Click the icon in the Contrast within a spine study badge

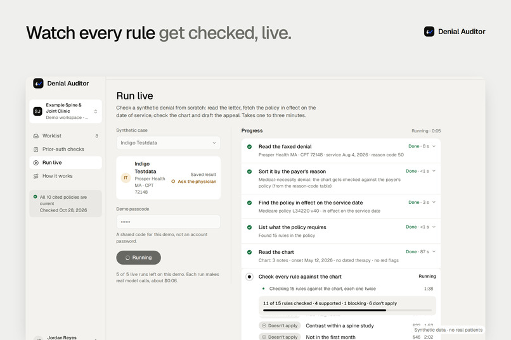point(264,325)
